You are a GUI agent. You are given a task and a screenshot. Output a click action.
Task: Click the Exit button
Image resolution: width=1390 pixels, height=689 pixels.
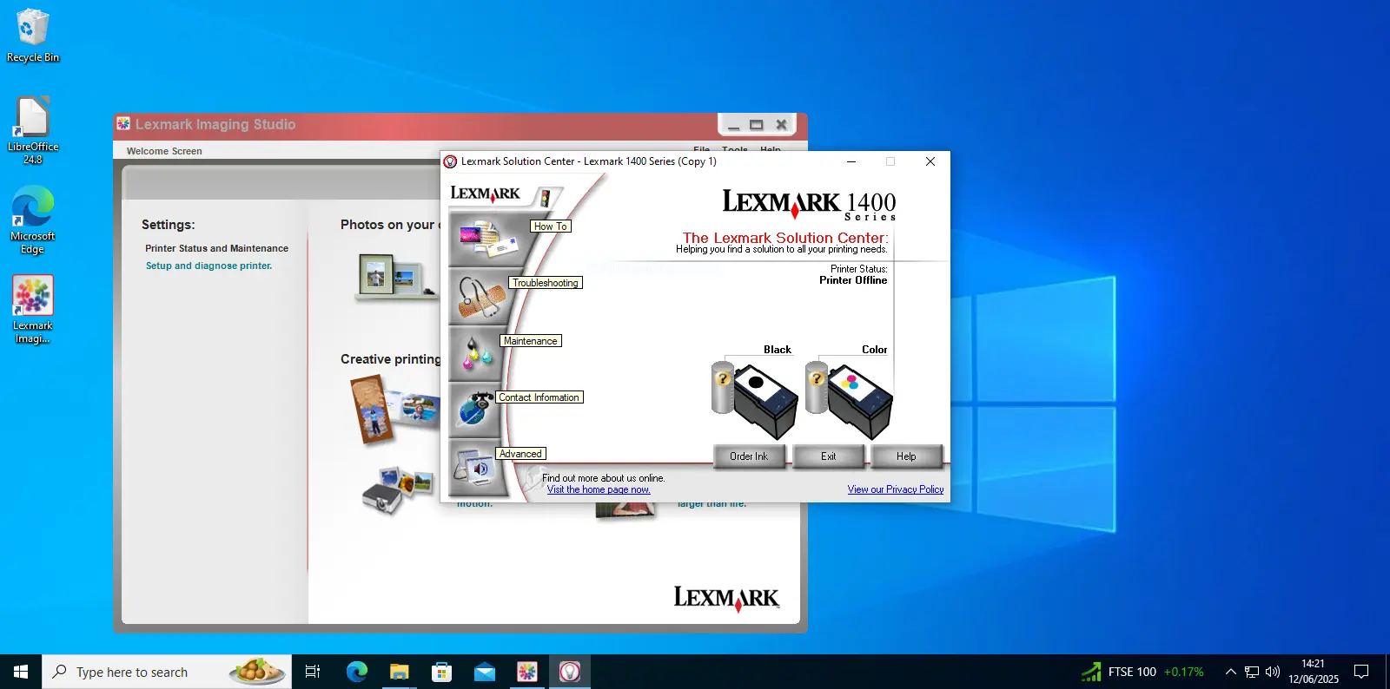tap(828, 456)
